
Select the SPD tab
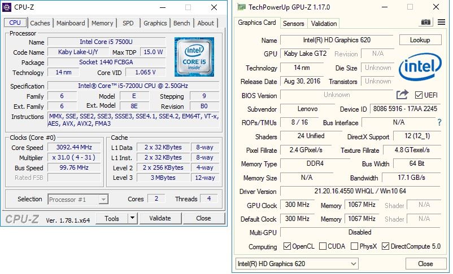click(128, 23)
